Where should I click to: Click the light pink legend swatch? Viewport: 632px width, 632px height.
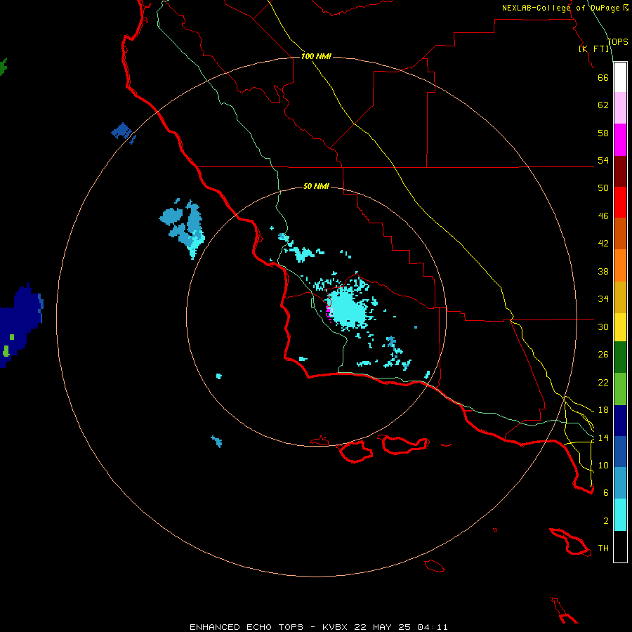pos(620,108)
